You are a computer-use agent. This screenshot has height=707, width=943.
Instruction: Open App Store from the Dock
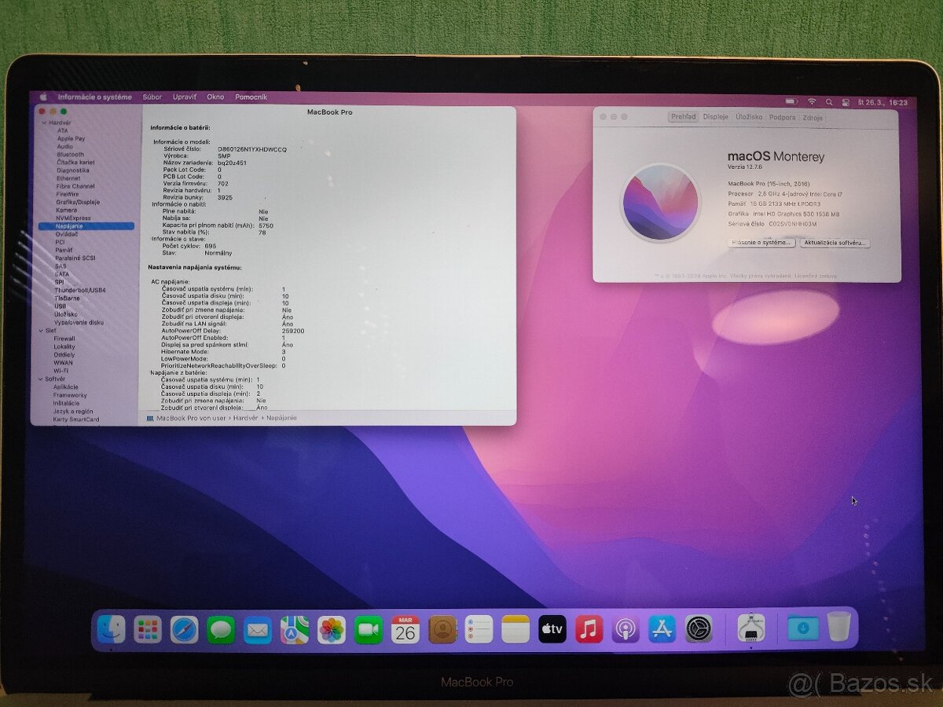coord(662,628)
